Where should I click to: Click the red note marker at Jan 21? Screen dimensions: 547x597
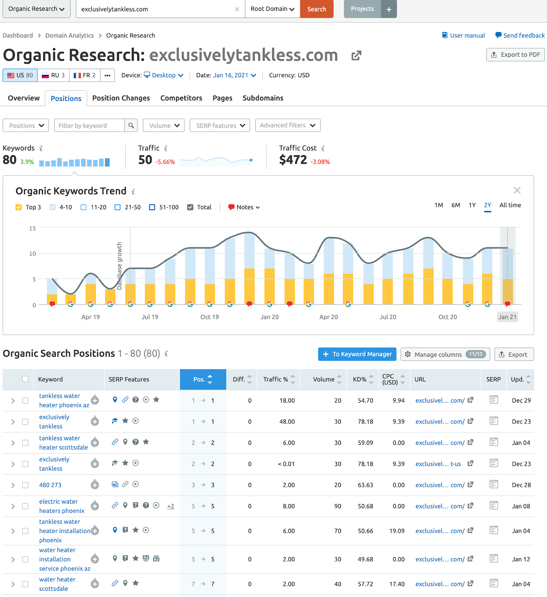507,304
